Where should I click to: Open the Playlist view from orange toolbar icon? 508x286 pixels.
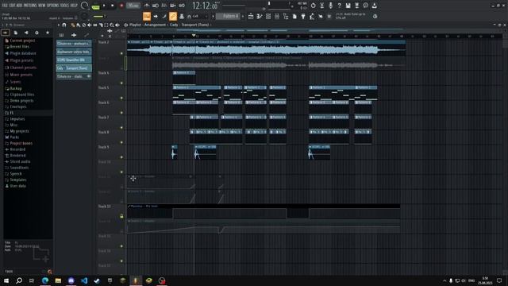coord(147,16)
